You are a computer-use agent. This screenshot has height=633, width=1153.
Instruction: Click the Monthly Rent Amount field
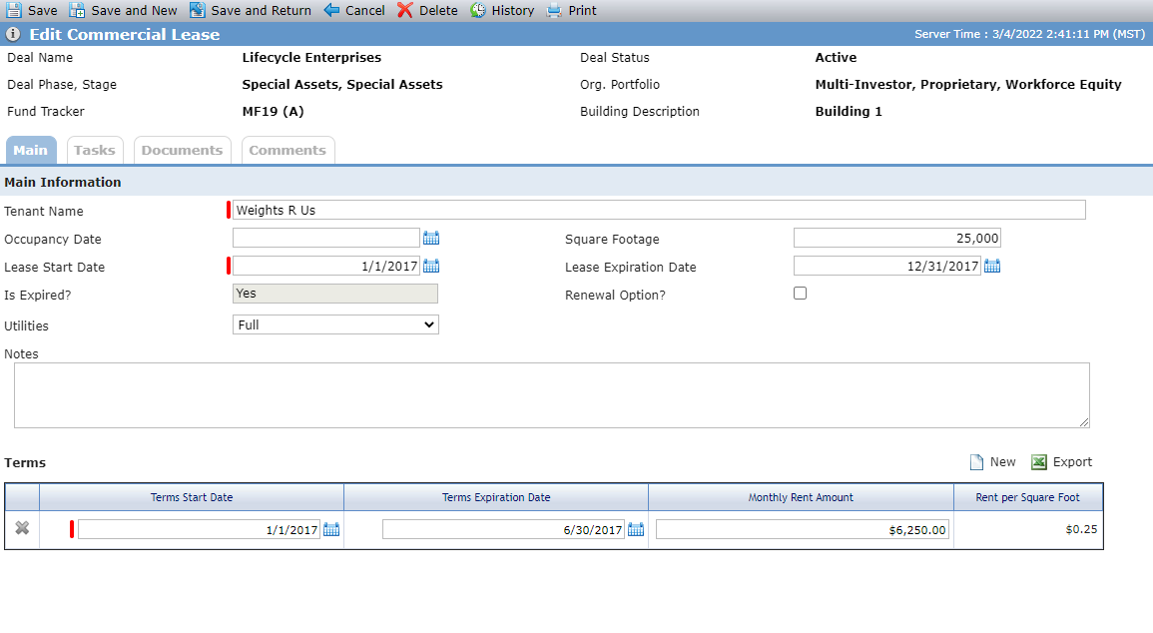pos(803,529)
